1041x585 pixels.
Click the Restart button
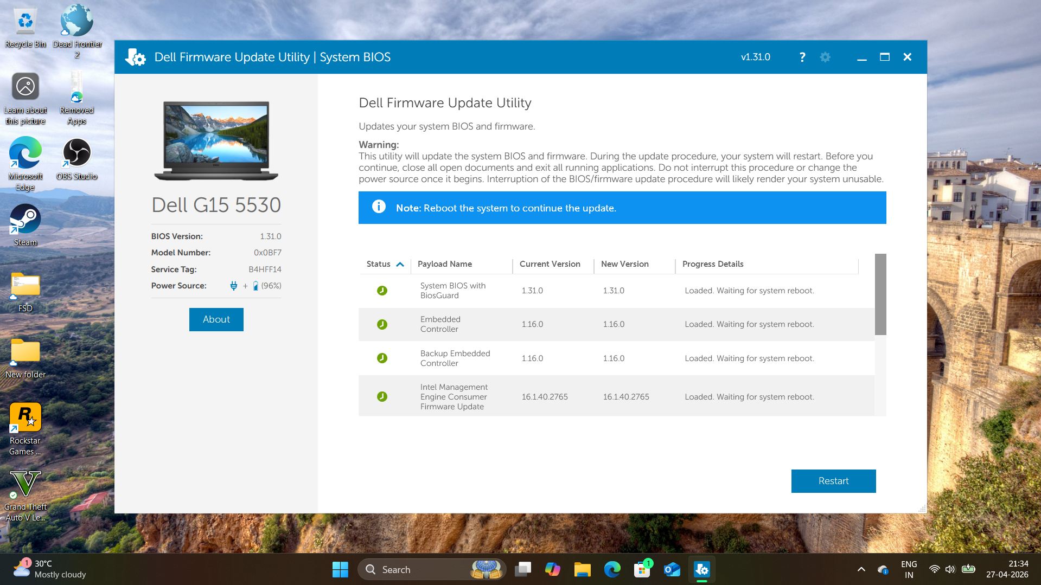point(833,481)
